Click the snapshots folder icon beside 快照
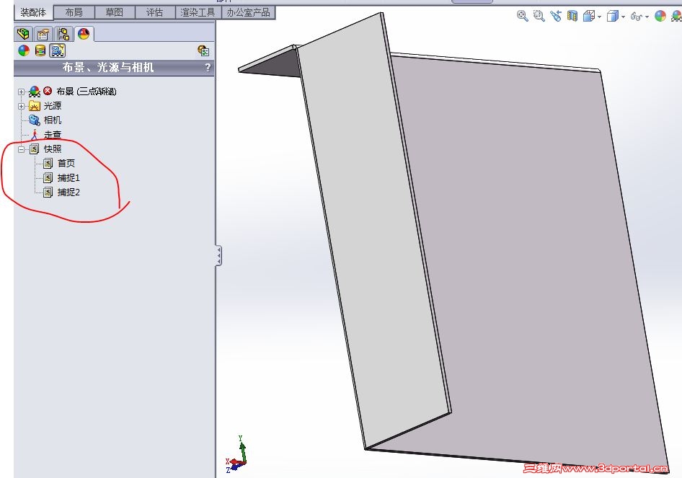Screen dimensions: 682x478 (35, 149)
